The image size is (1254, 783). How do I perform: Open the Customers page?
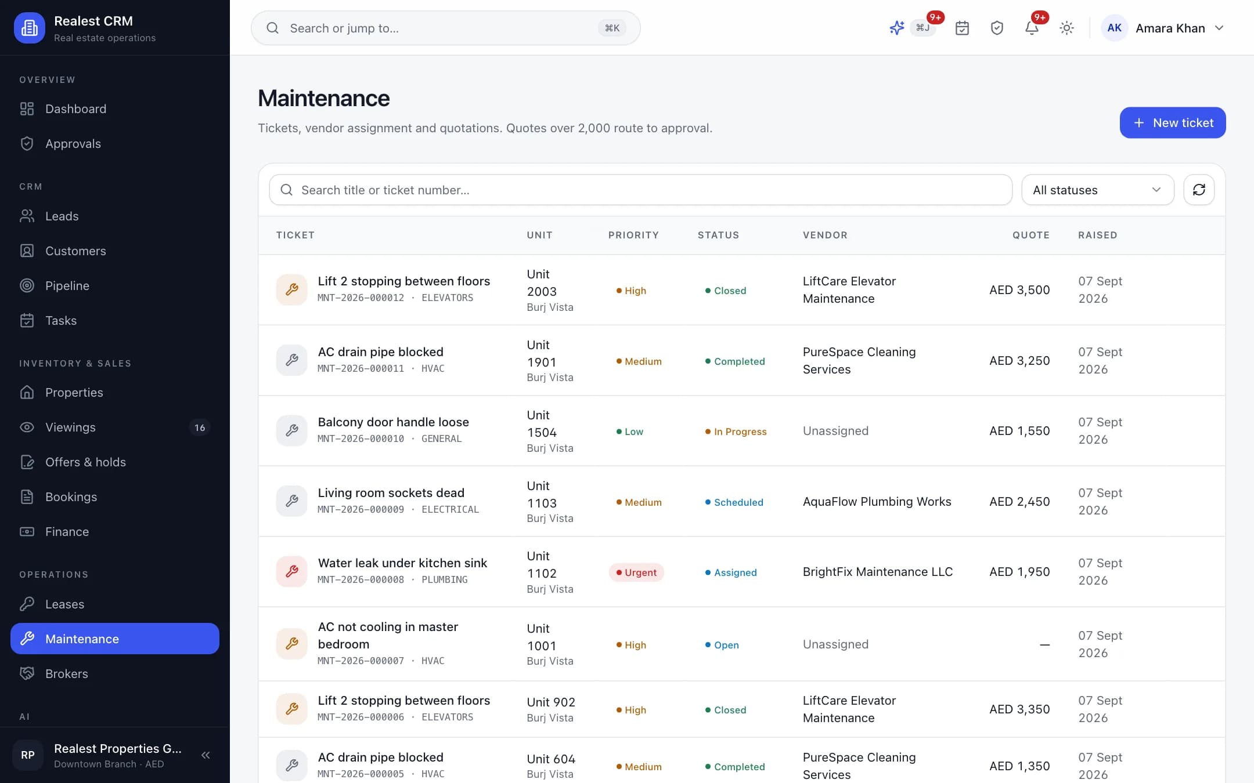[115, 251]
